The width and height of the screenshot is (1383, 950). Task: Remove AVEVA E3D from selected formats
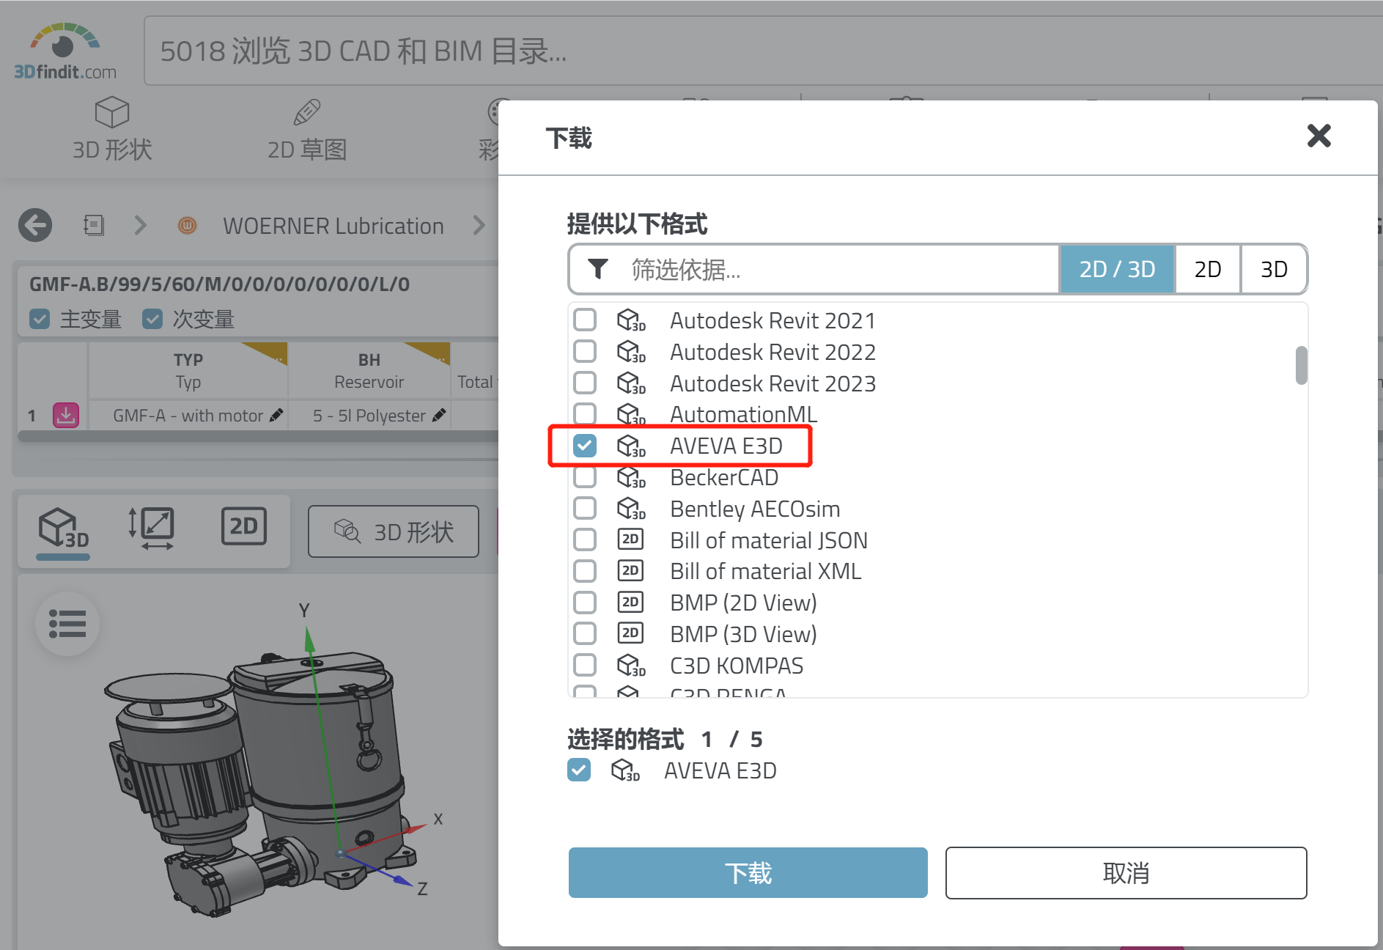(579, 770)
